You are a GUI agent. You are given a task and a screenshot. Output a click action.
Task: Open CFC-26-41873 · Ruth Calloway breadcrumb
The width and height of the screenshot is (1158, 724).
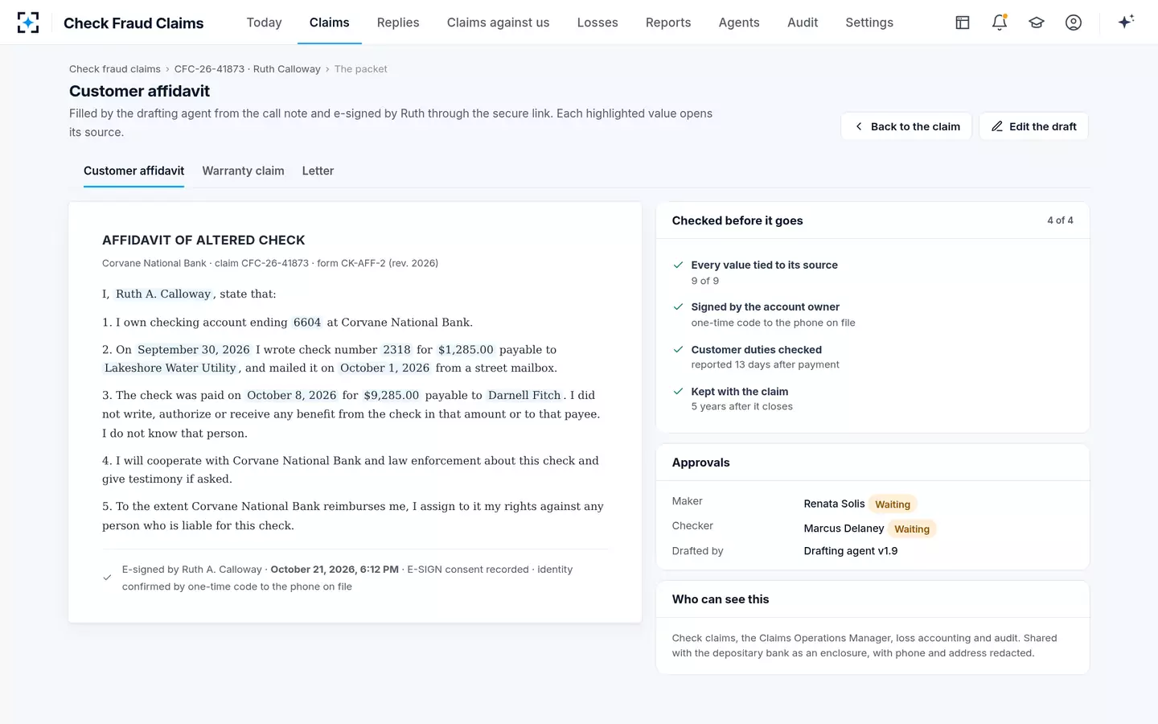tap(247, 69)
